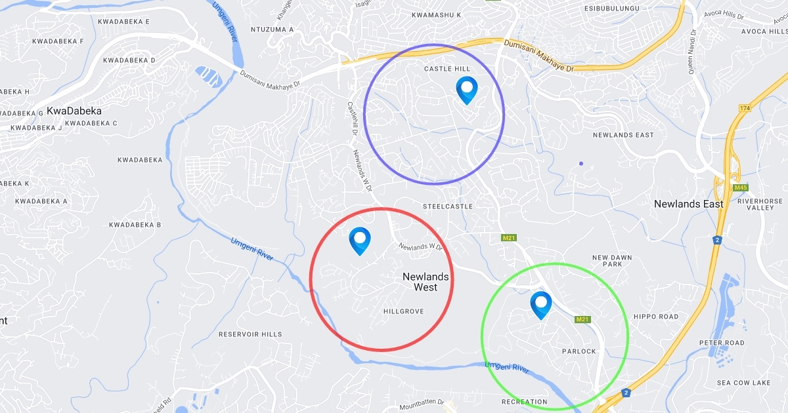Click the KwaDabeka town label
Screen dimensions: 788x413
pyautogui.click(x=74, y=111)
